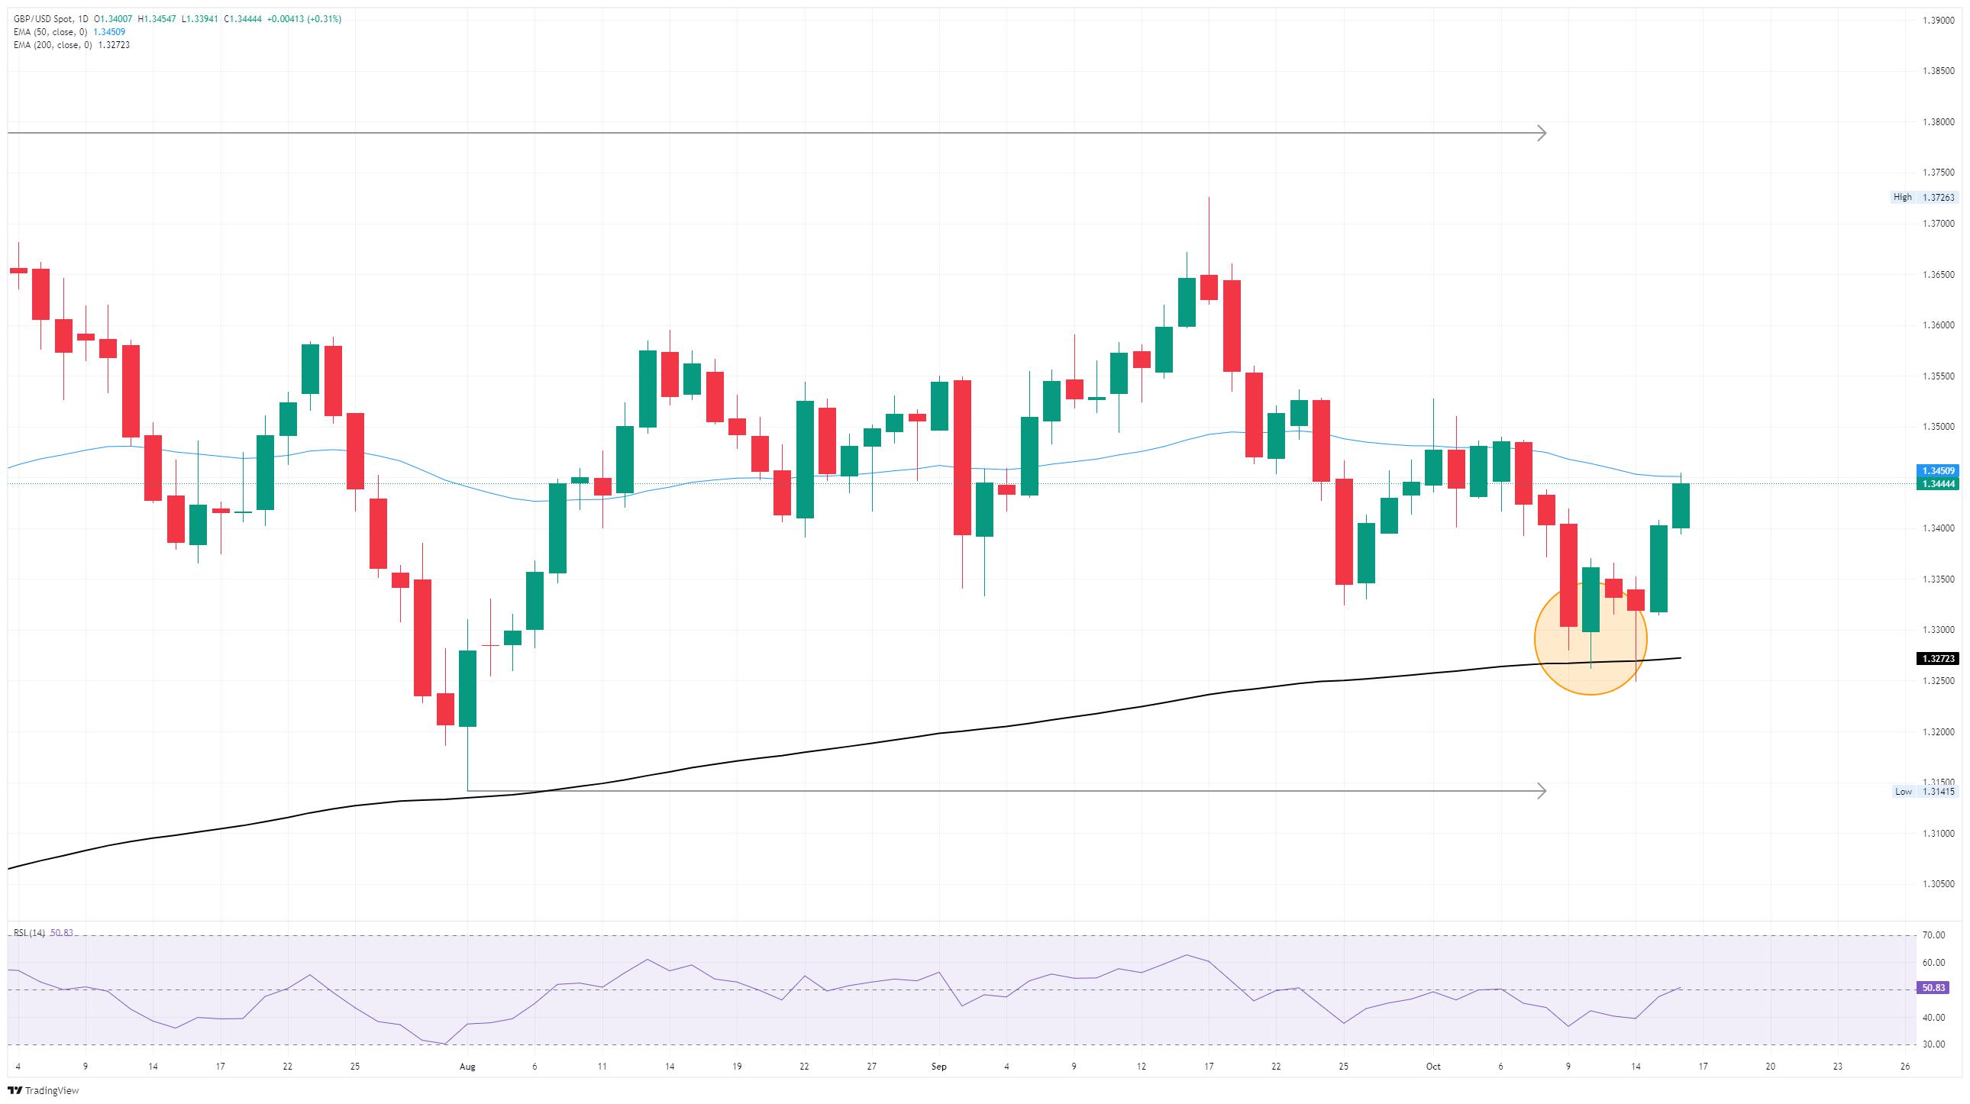The height and width of the screenshot is (1104, 1970).
Task: Select the EMA (200, close, 0) legend
Action: point(71,45)
